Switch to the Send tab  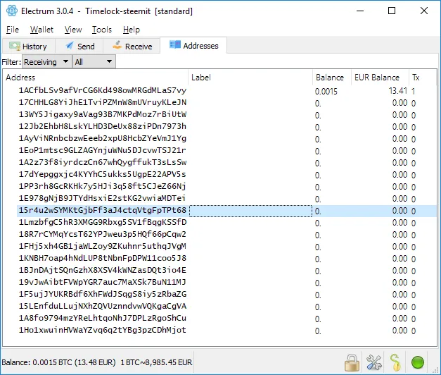79,47
